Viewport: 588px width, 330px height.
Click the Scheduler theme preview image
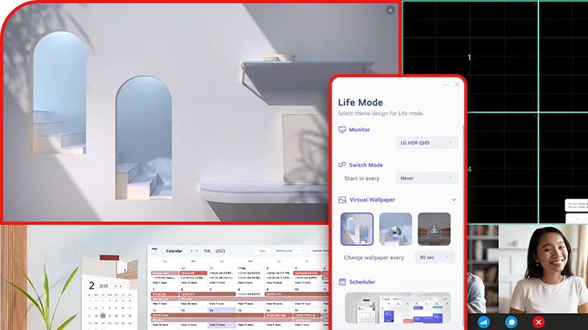398,308
